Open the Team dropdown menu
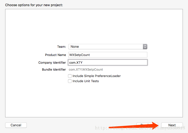Viewport: 188px width, 133px height. (x=107, y=47)
